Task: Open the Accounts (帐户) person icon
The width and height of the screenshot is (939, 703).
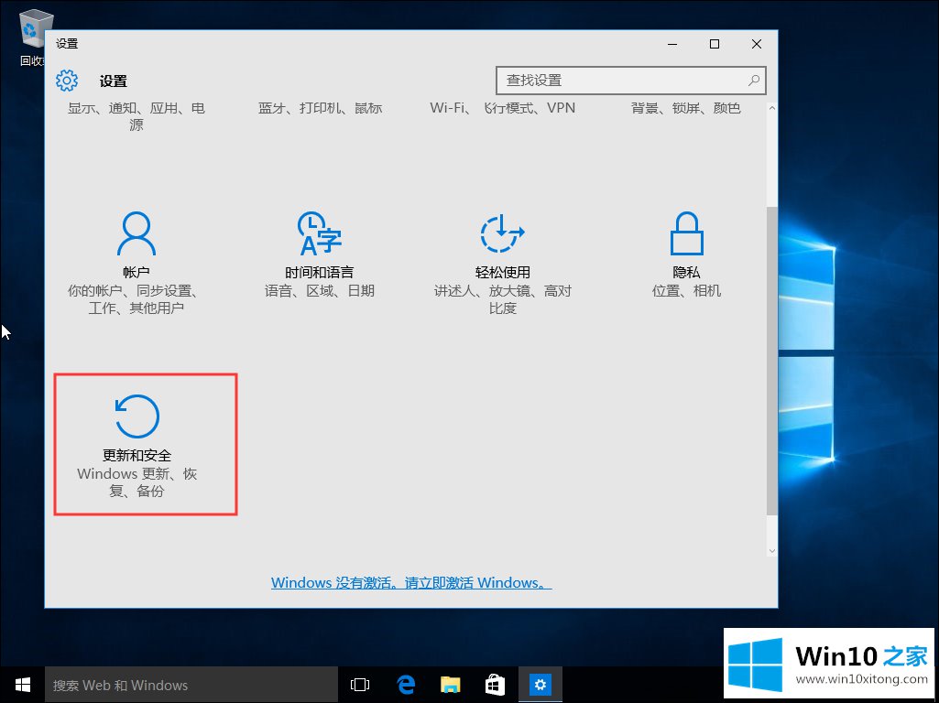Action: [136, 233]
